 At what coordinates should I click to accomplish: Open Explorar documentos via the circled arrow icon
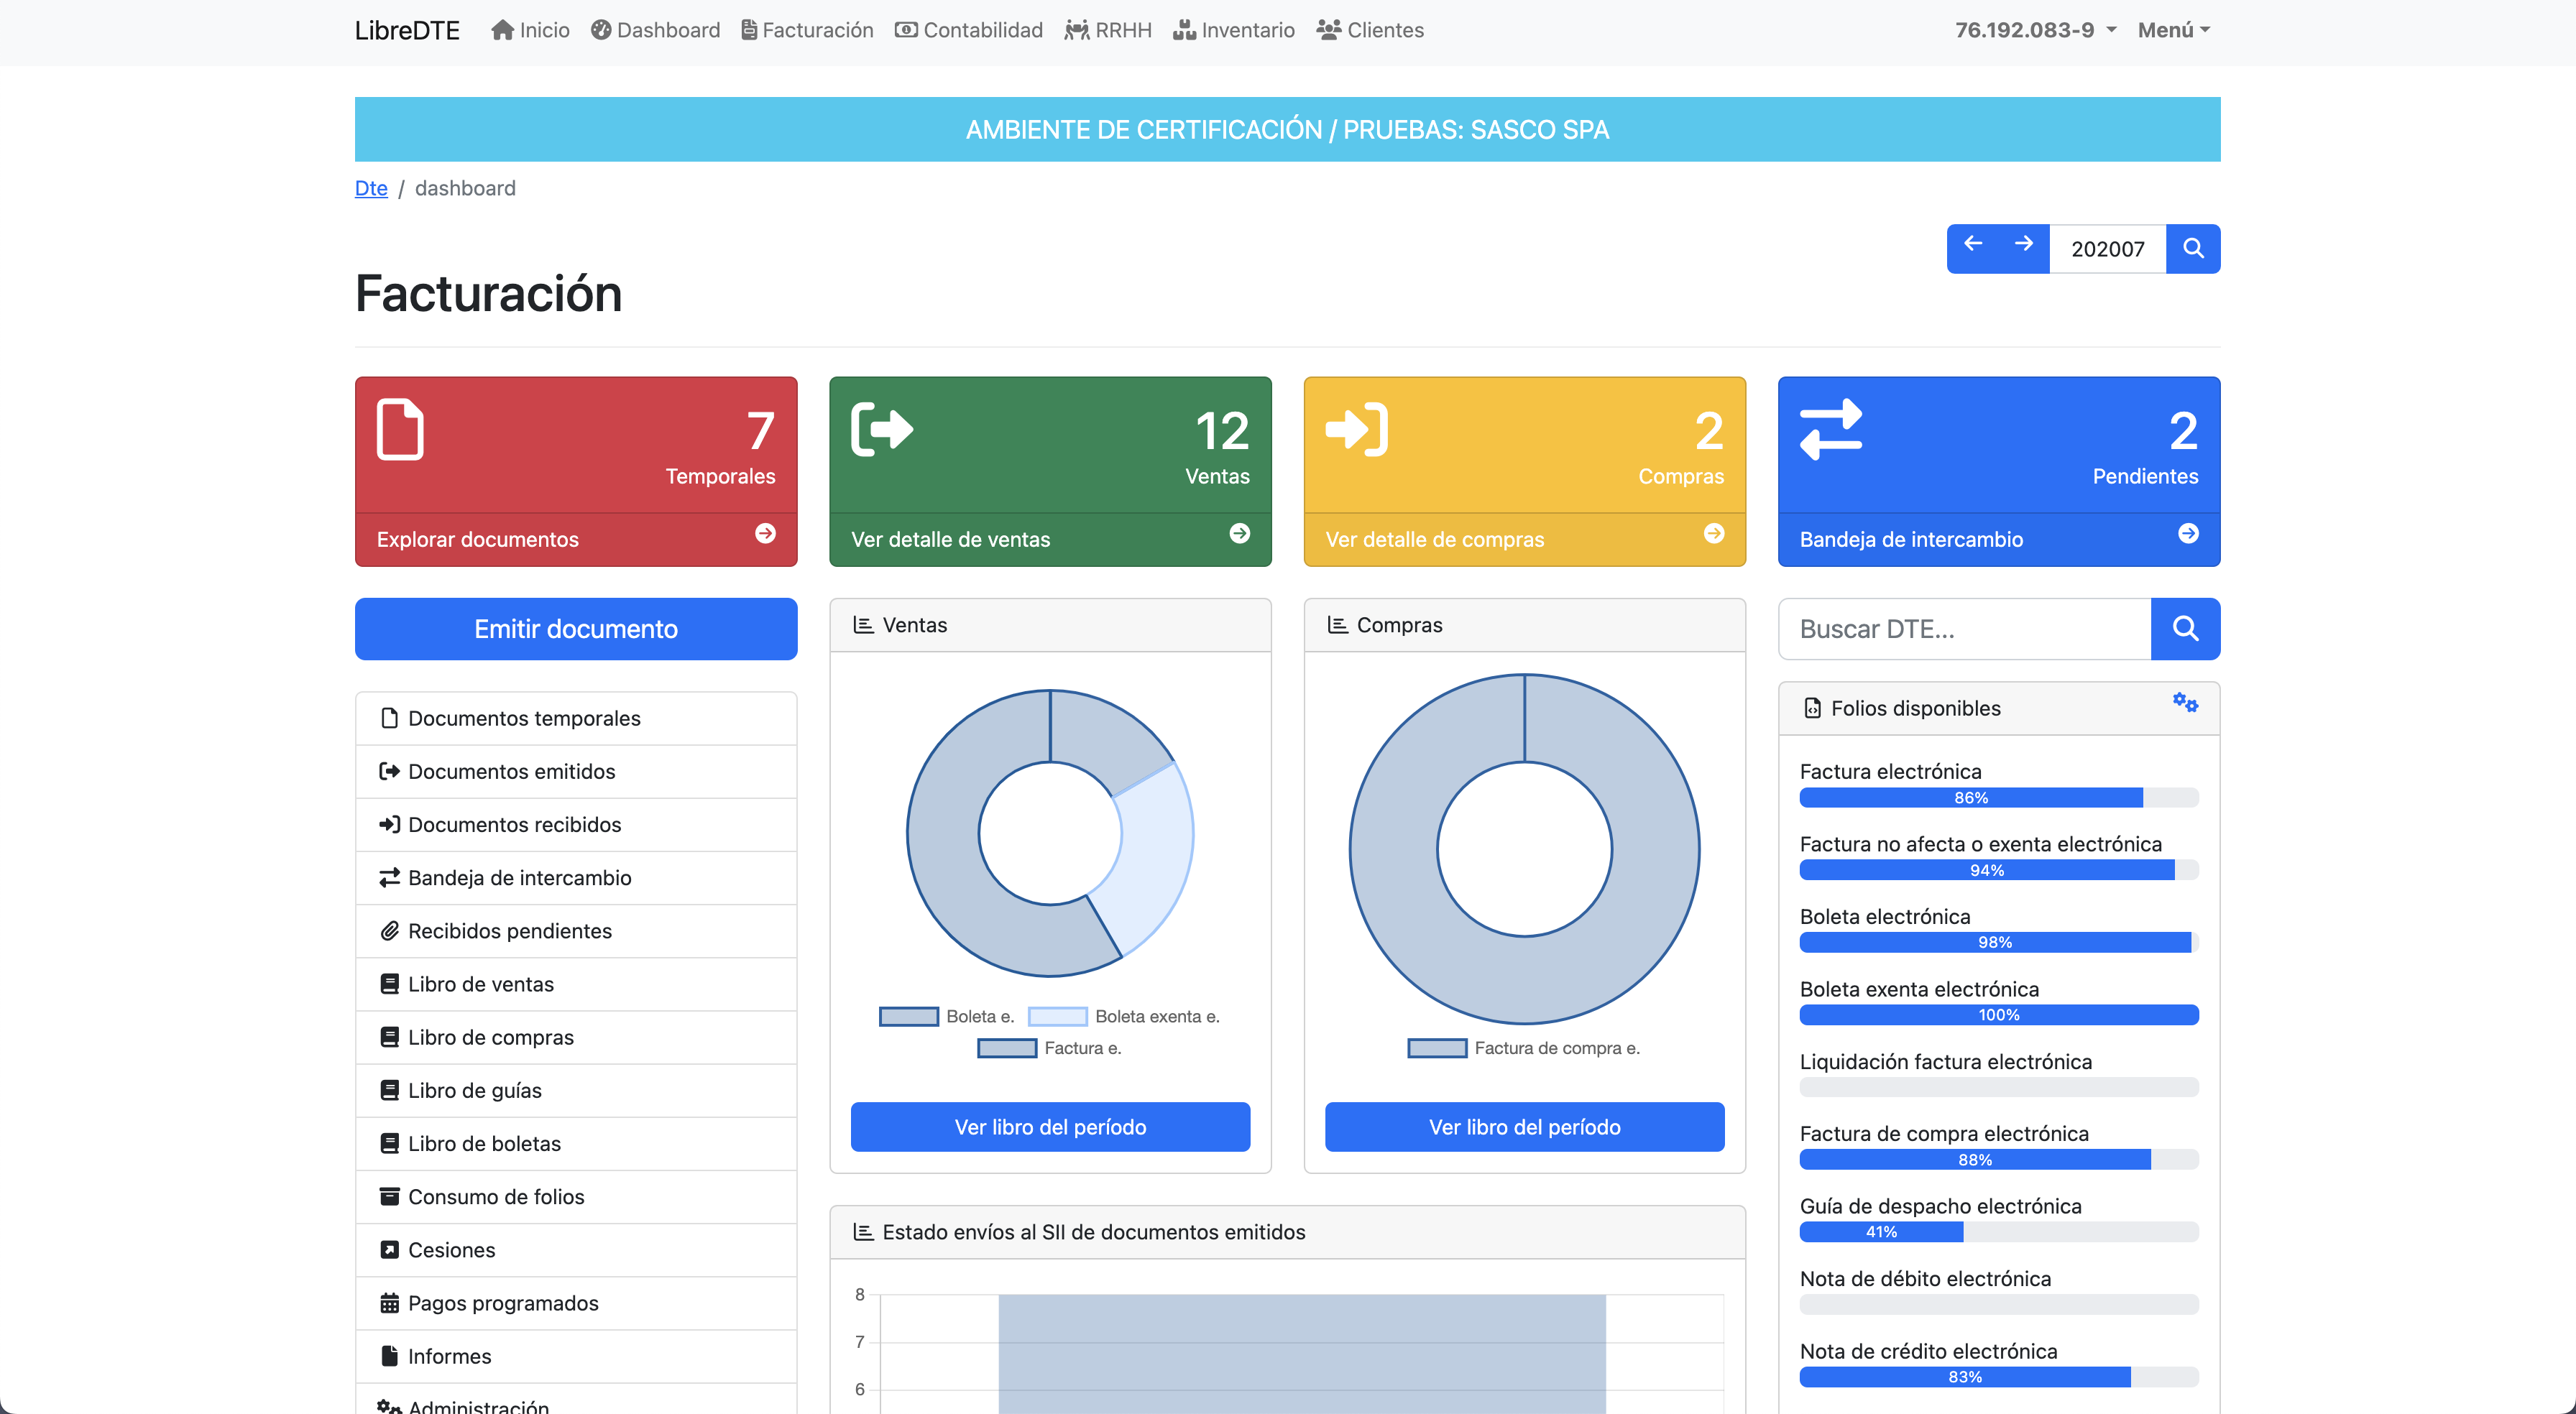(766, 534)
